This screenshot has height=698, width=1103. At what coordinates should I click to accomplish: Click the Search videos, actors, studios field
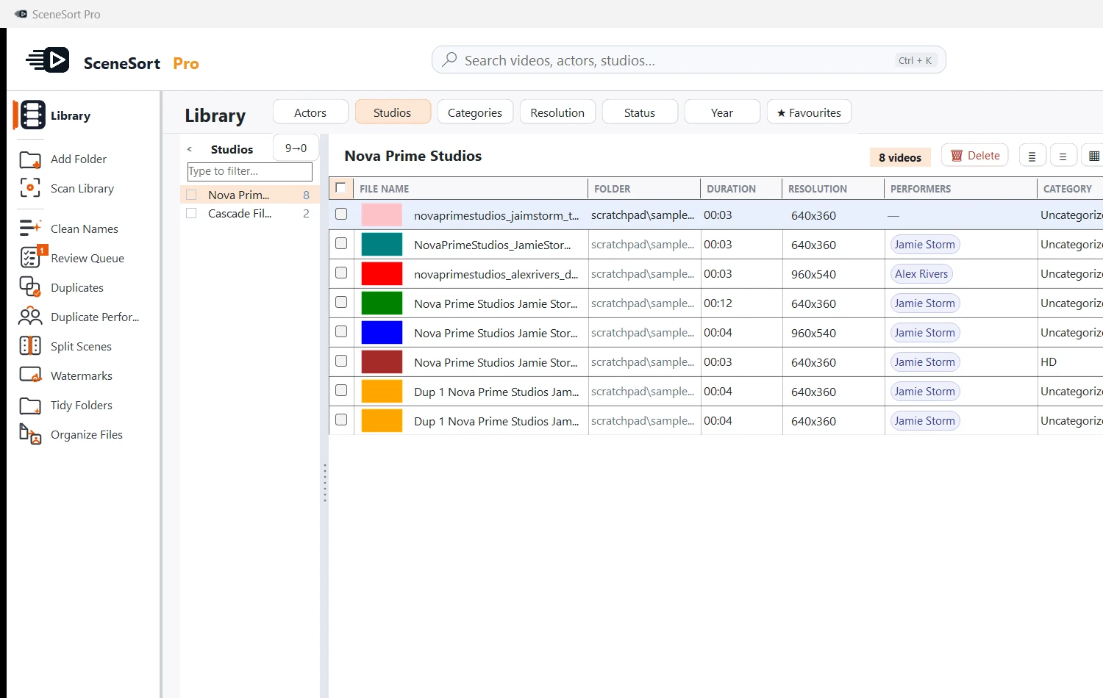[688, 60]
